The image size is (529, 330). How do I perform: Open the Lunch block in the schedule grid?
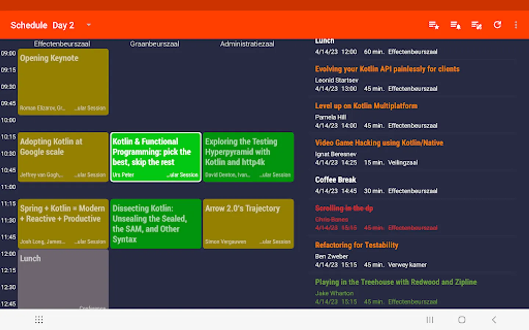pyautogui.click(x=63, y=279)
